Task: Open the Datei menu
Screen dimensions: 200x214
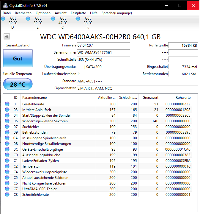Action: pos(7,13)
